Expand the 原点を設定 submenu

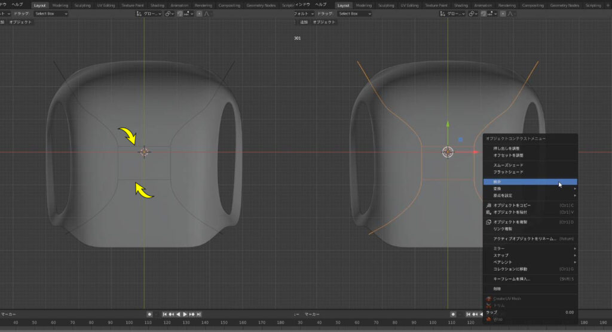click(530, 195)
